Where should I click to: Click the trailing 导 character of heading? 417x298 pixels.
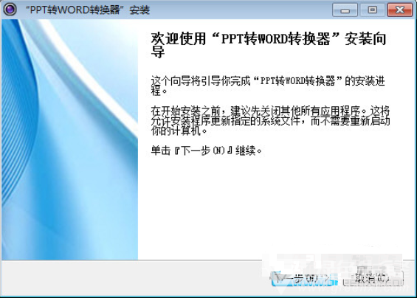pos(158,52)
